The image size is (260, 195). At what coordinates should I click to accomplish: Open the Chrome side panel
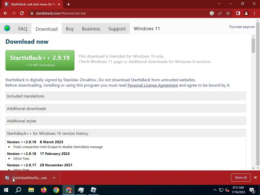[238, 13]
